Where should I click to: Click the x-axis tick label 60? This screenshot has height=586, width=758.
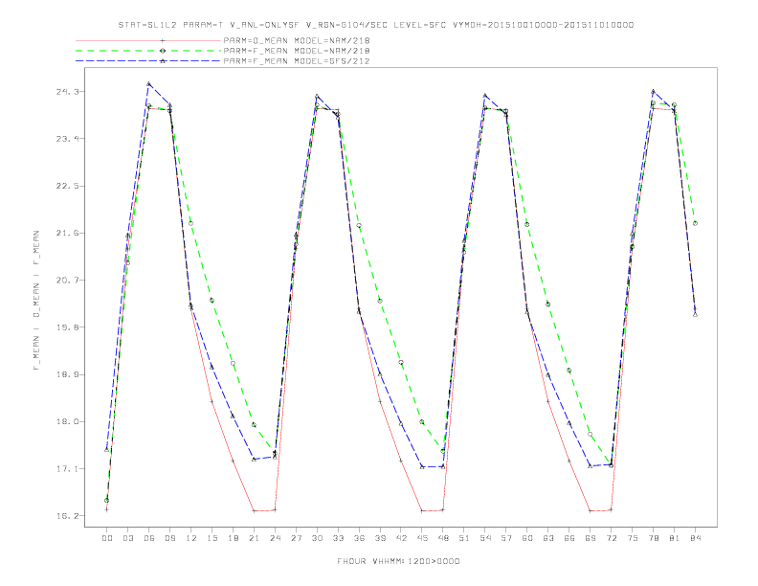point(527,538)
